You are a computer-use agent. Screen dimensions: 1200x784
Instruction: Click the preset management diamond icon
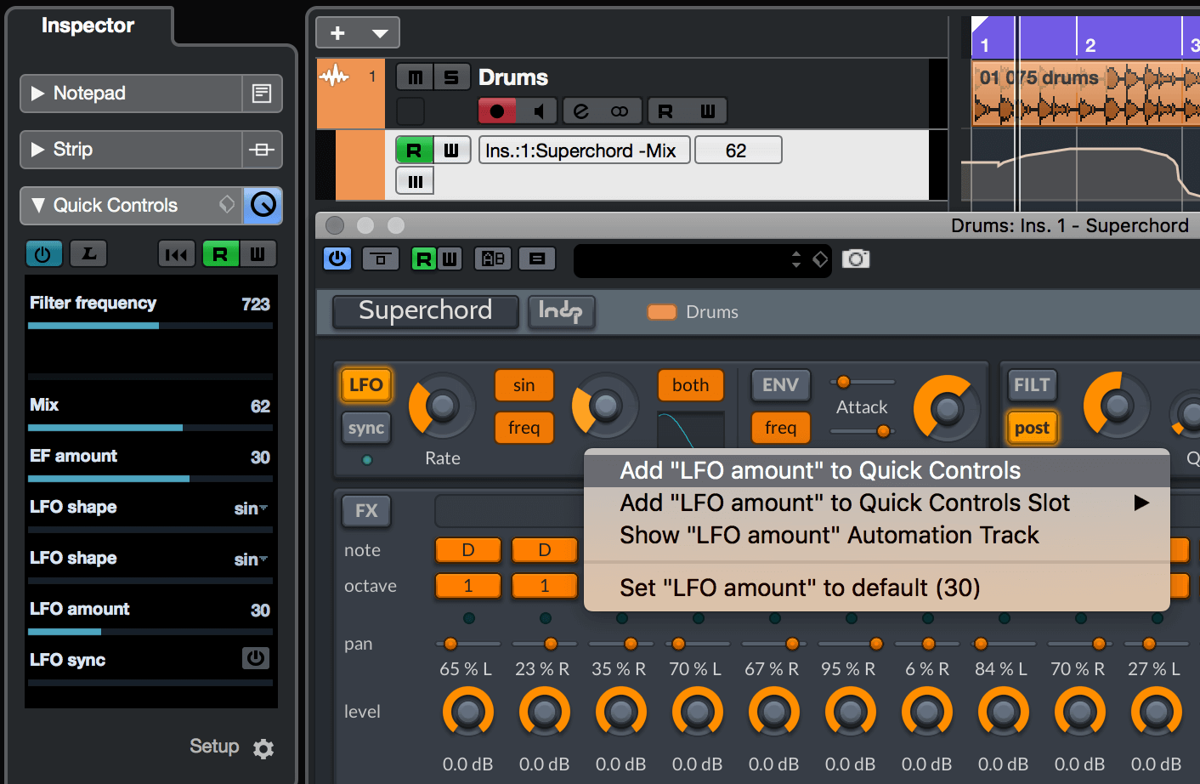pyautogui.click(x=820, y=259)
